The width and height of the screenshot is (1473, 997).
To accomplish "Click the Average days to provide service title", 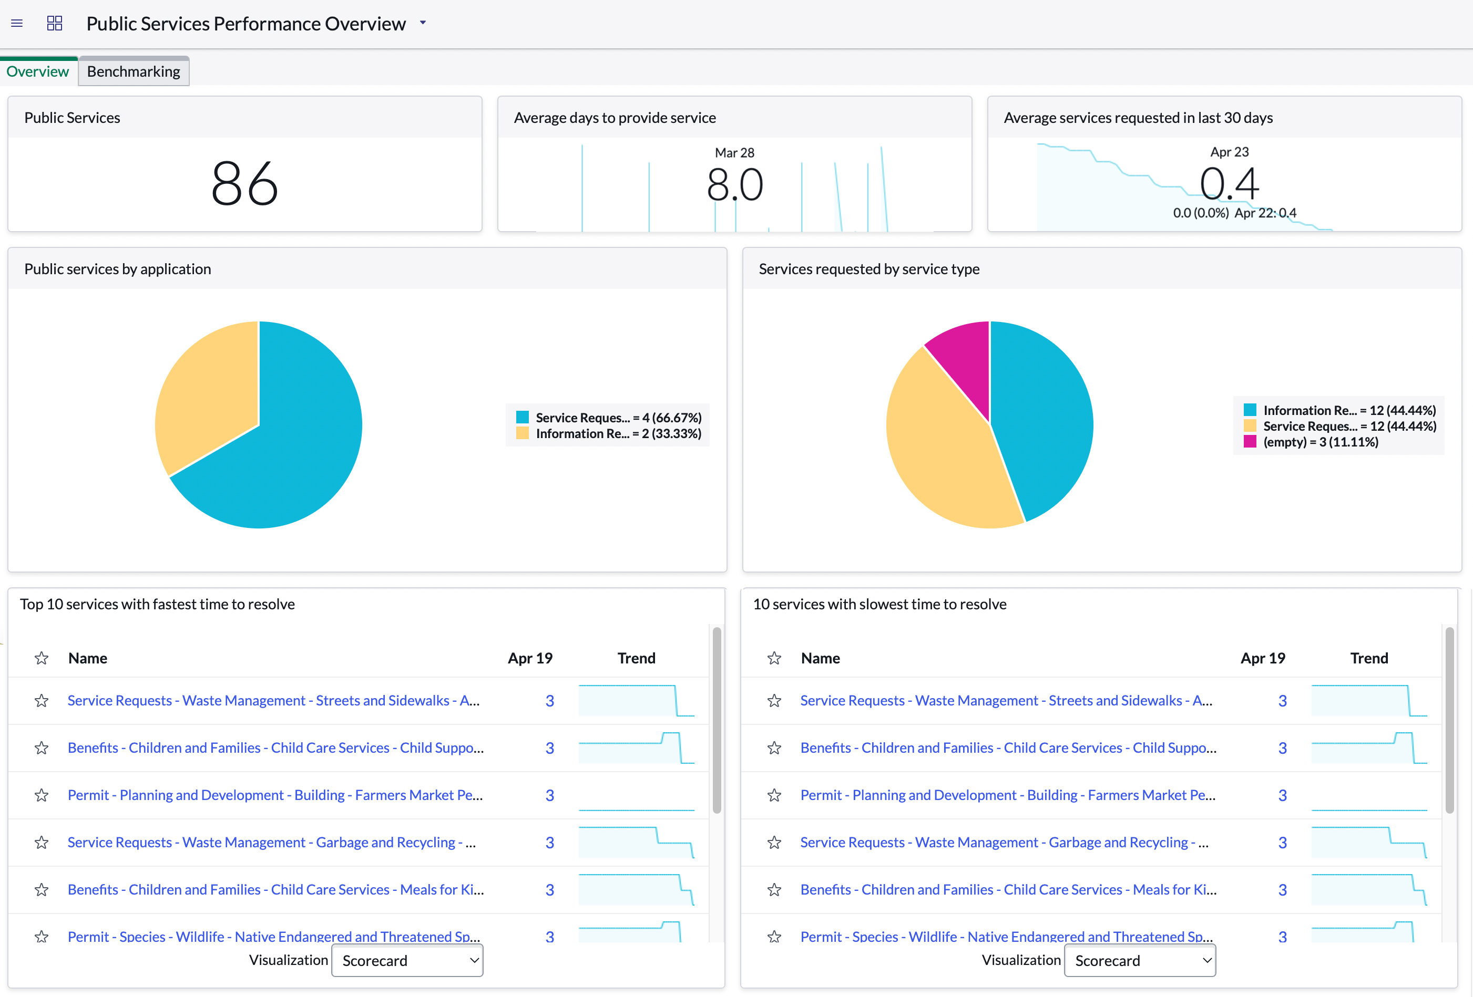I will (x=615, y=118).
